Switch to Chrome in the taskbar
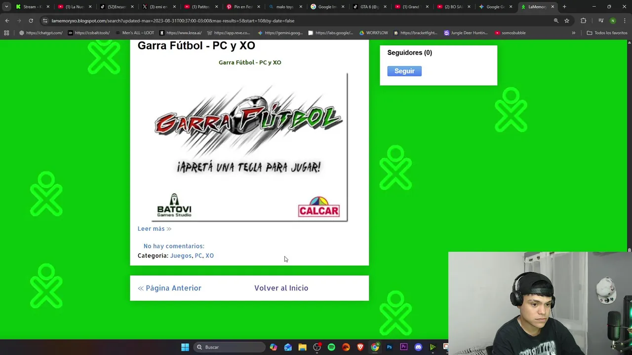Image resolution: width=632 pixels, height=355 pixels. pyautogui.click(x=375, y=347)
